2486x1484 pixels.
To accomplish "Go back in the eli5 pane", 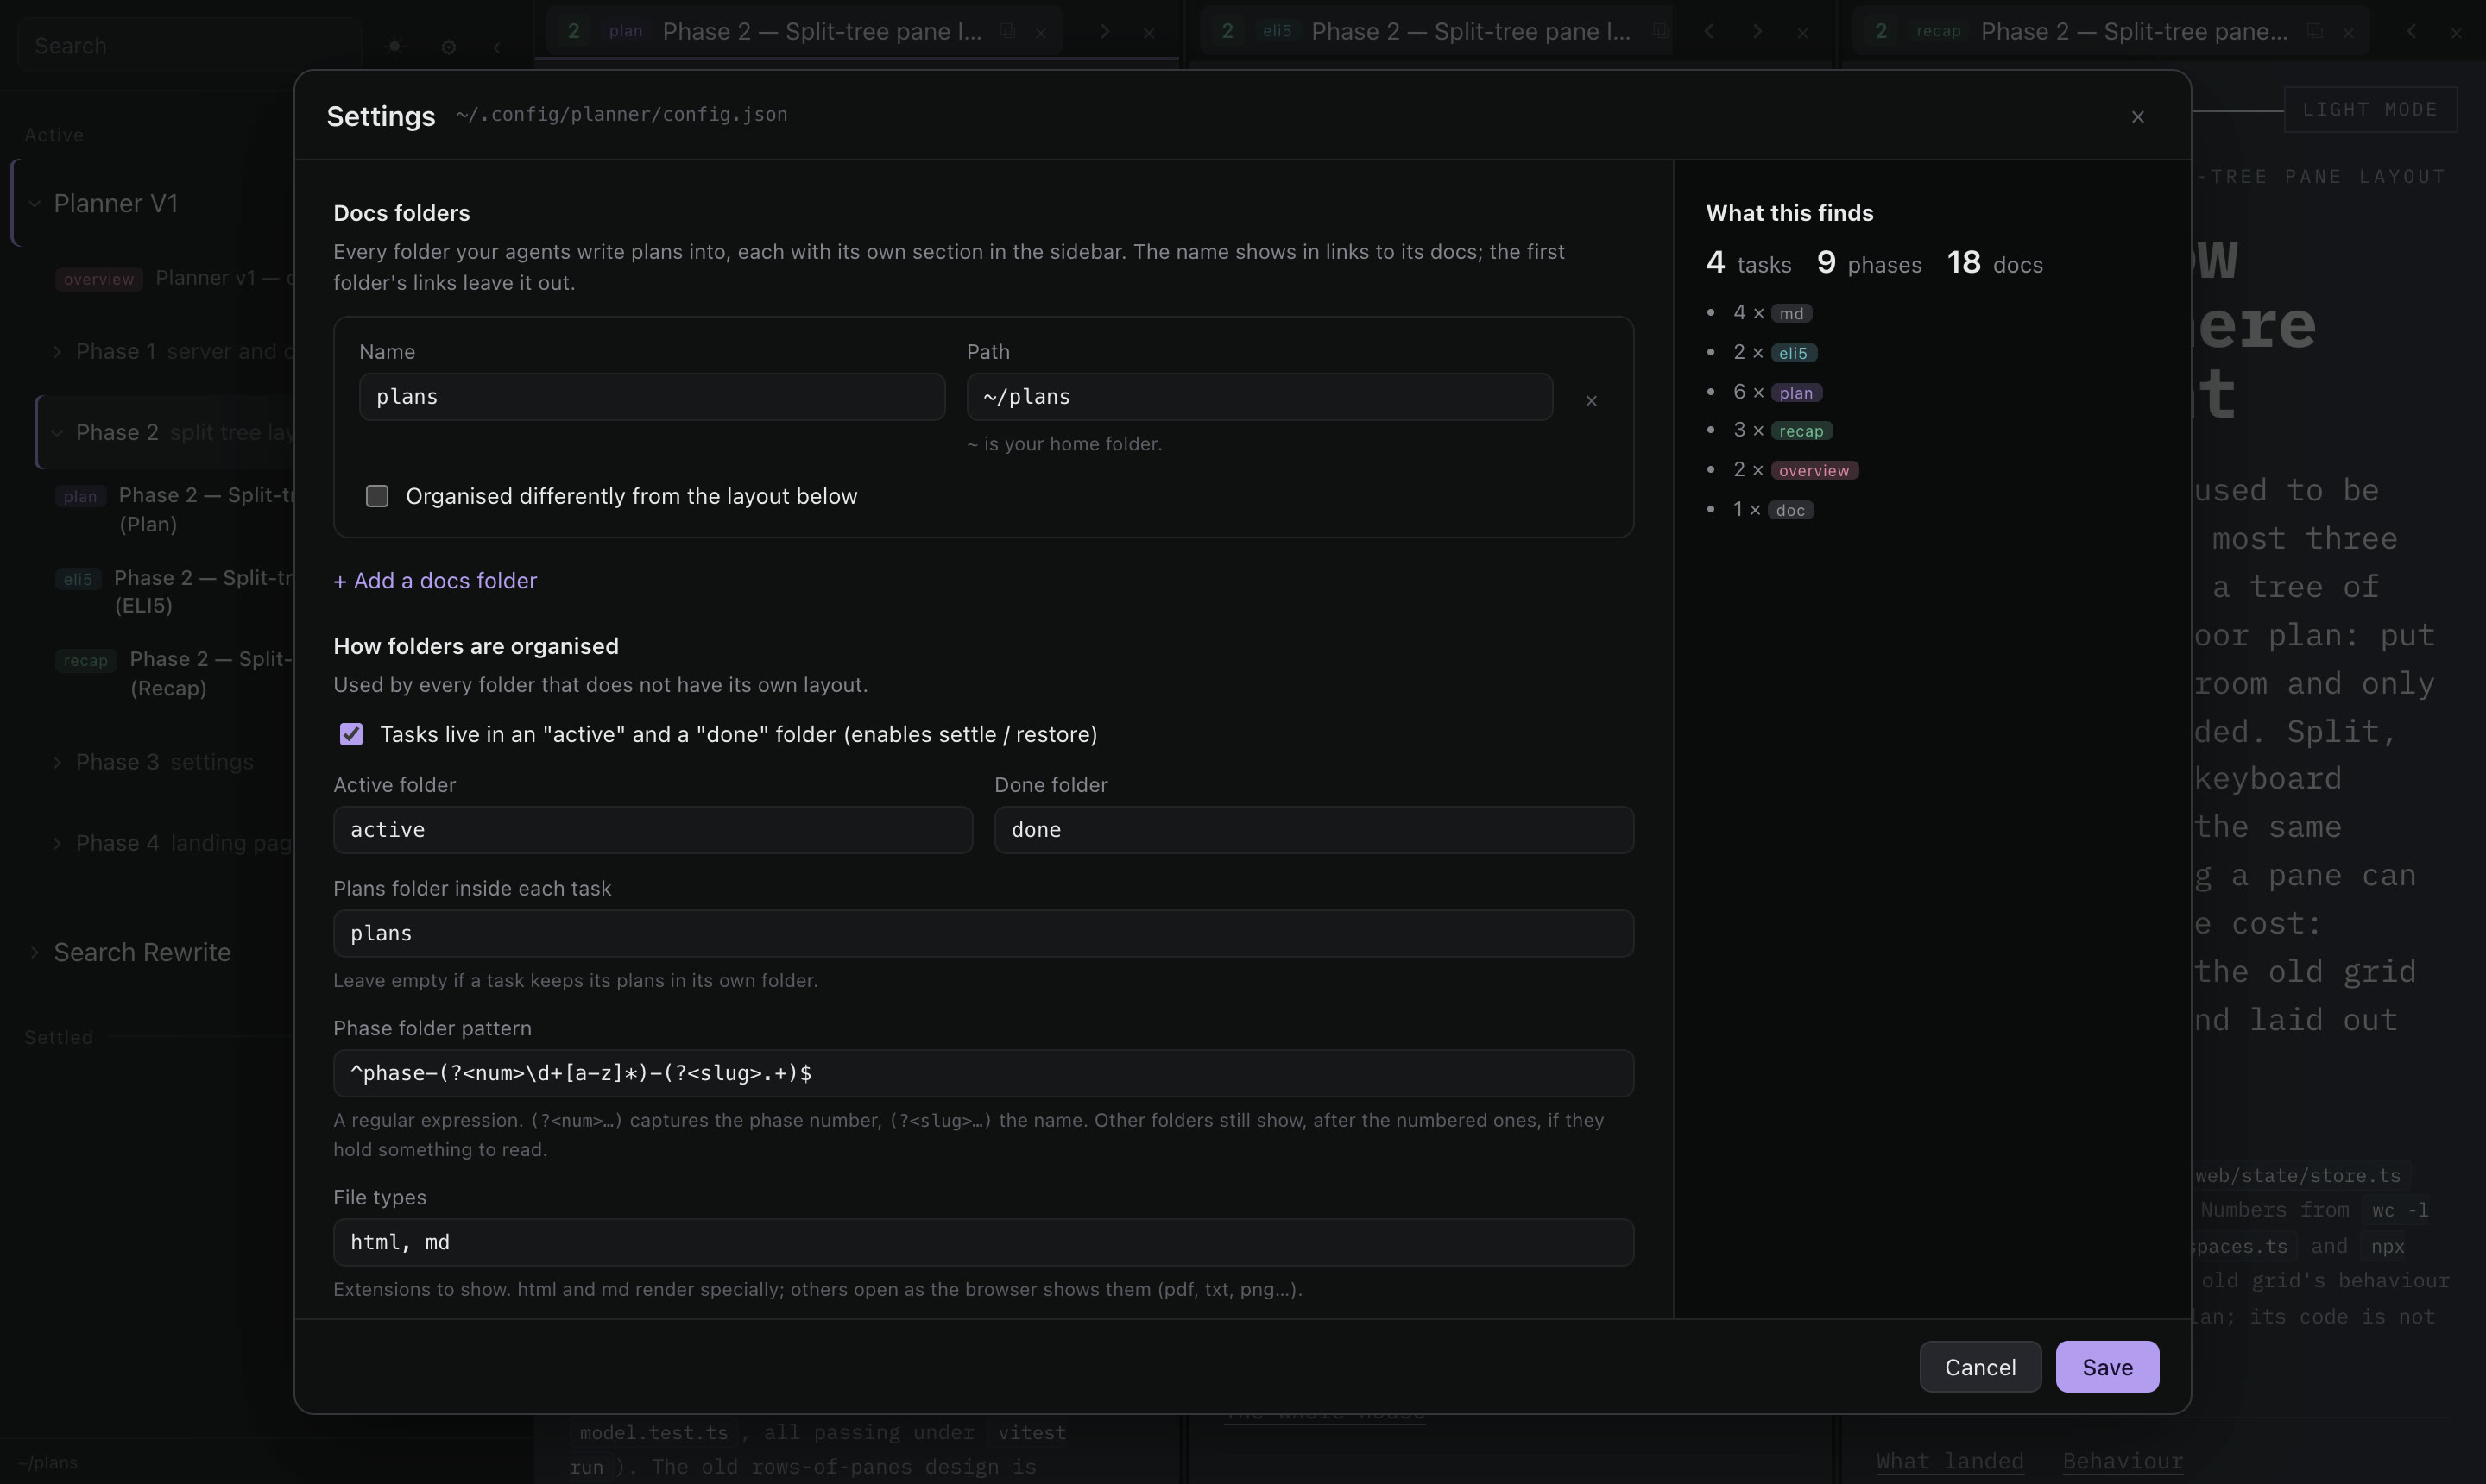I will pos(1708,32).
